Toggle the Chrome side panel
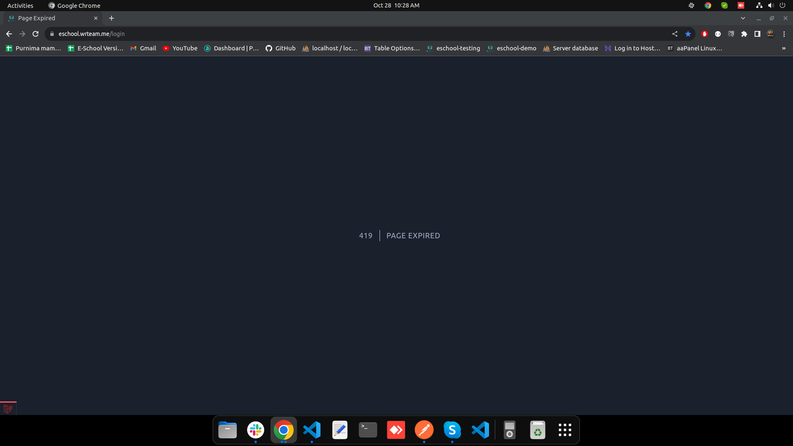793x446 pixels. click(x=757, y=34)
